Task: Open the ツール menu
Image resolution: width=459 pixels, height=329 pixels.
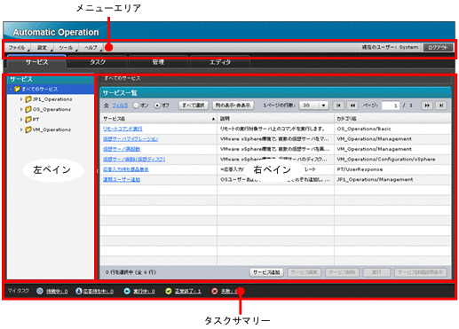Action: [x=67, y=48]
